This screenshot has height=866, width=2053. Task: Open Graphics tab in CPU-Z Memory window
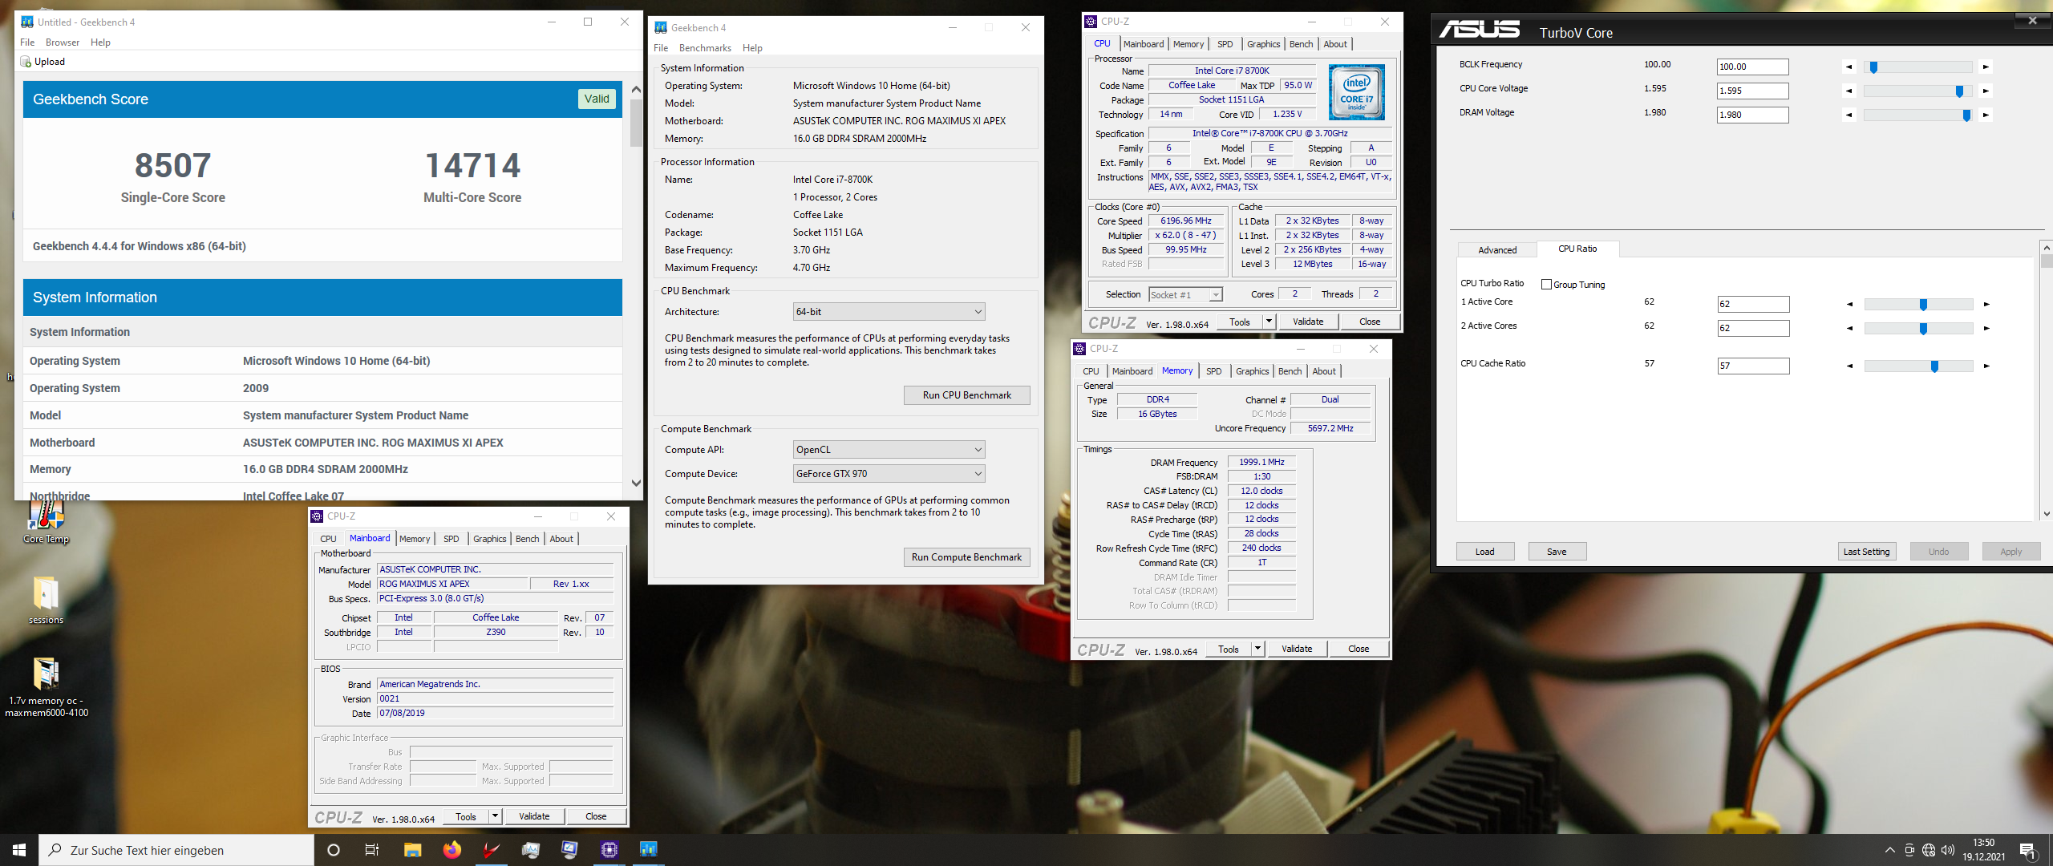pos(1252,371)
